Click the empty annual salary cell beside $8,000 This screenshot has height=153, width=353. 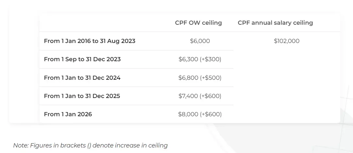pos(287,114)
